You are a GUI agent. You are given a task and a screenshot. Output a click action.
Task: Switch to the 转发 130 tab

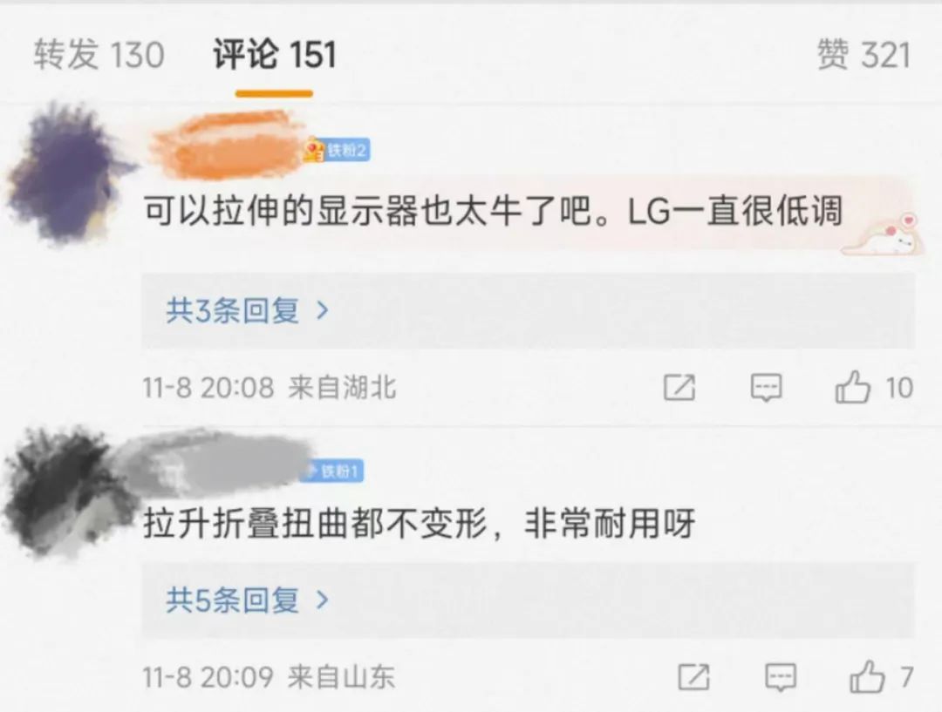tap(99, 55)
